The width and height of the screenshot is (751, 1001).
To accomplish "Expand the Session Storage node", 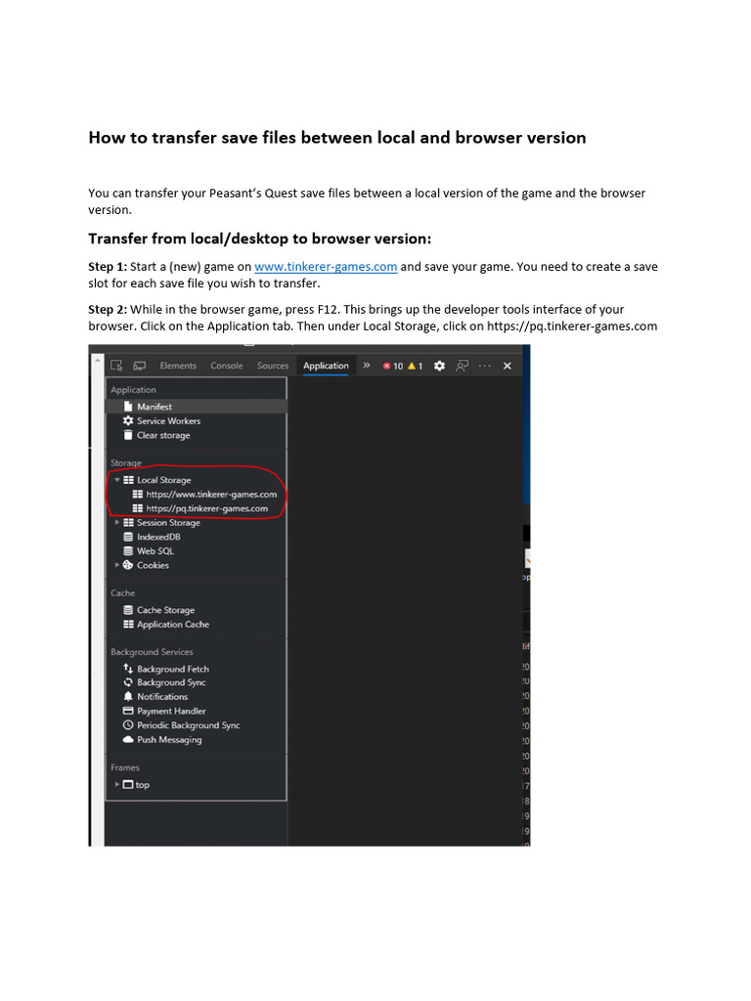I will coord(117,522).
